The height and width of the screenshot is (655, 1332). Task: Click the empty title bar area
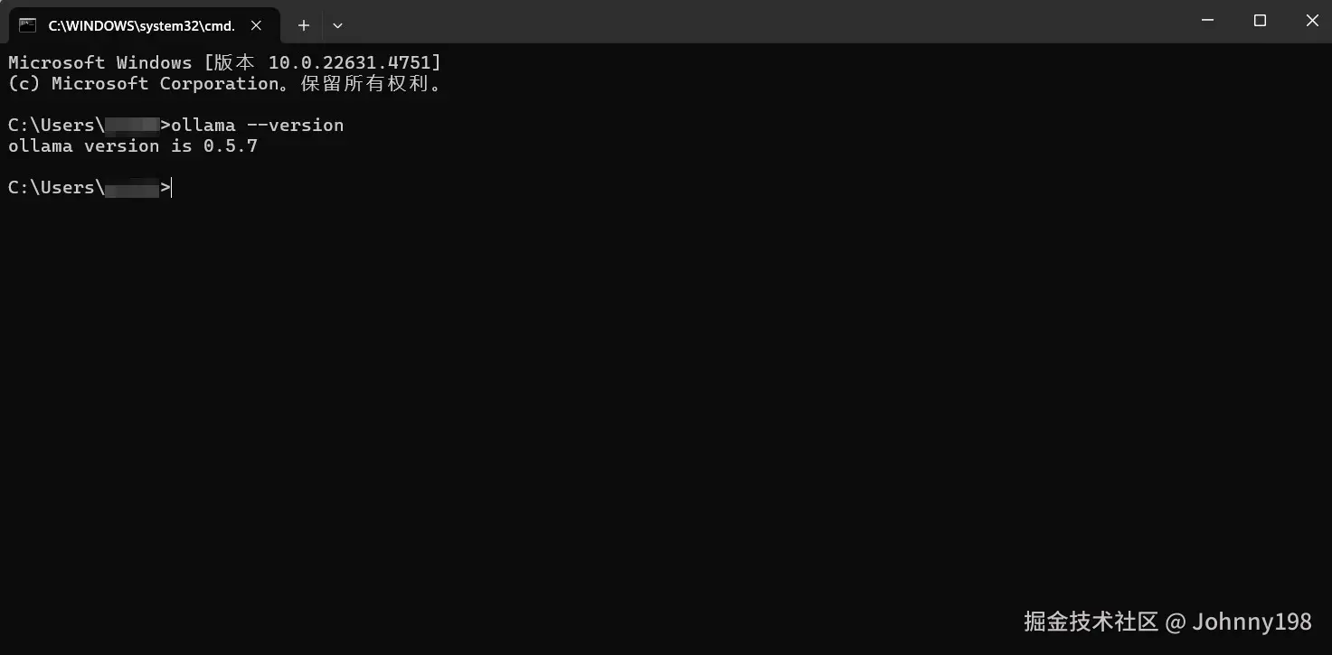(x=760, y=22)
